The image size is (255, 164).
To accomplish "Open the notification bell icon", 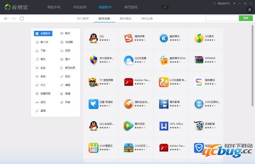I will click(x=249, y=10).
